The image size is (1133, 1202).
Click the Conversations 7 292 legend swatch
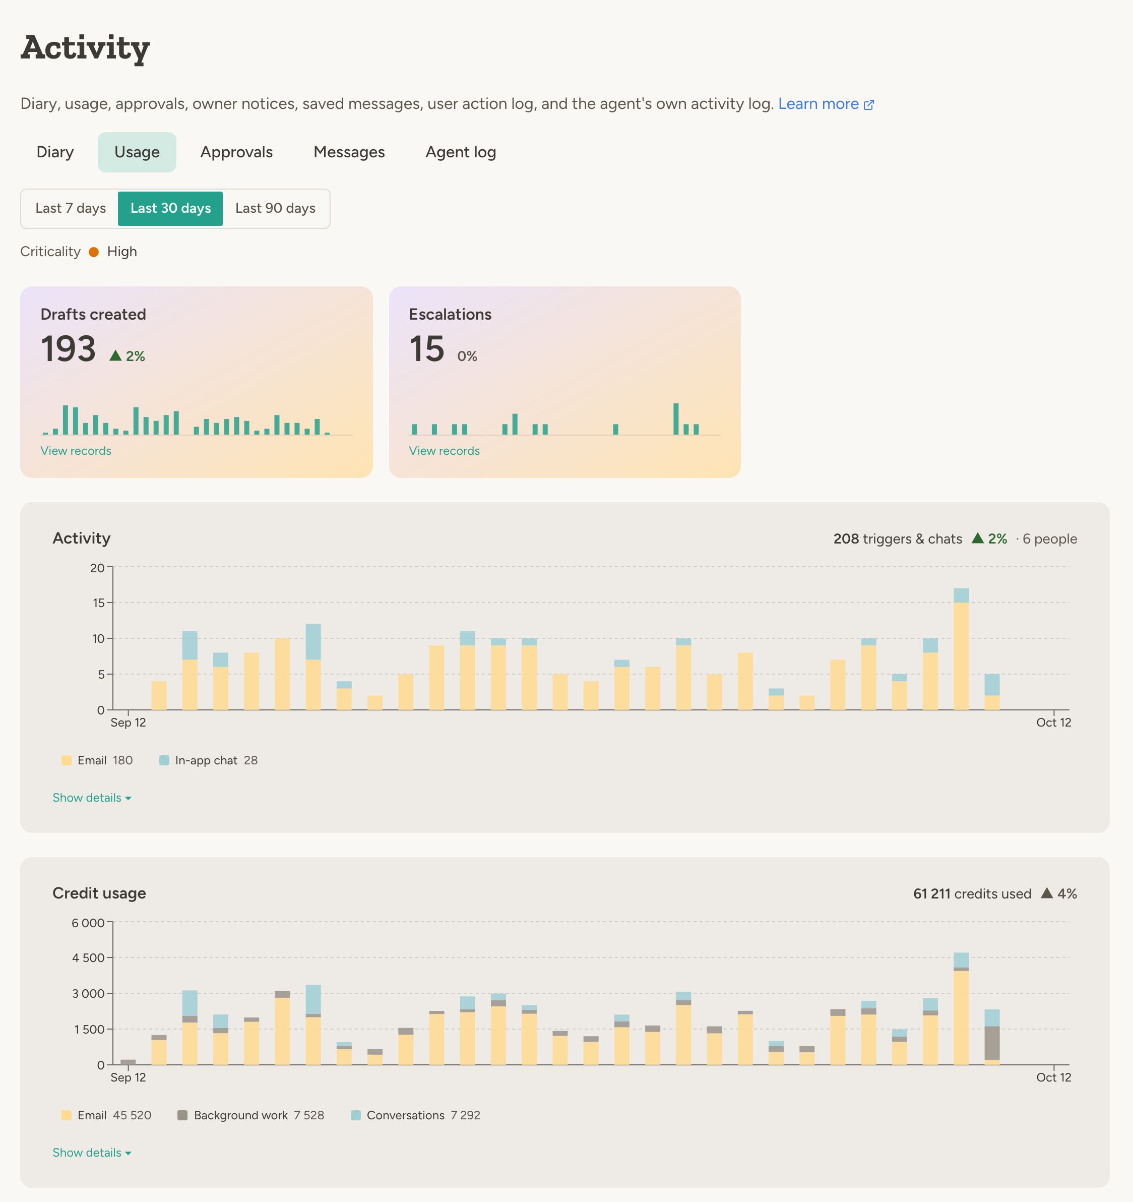pyautogui.click(x=356, y=1116)
